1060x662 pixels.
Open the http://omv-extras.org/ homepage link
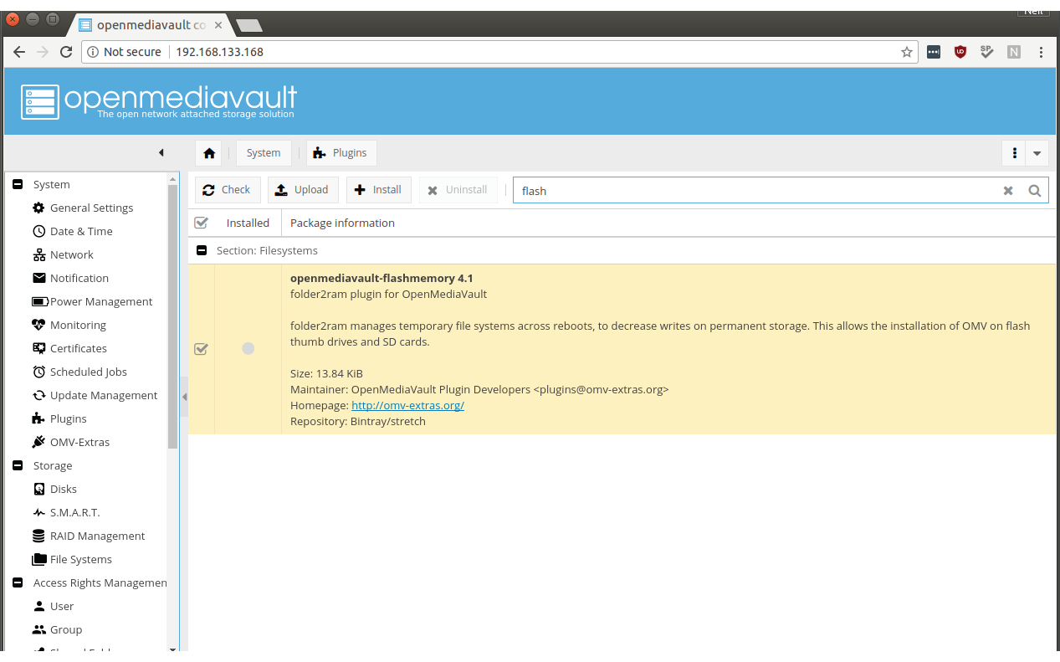pyautogui.click(x=407, y=405)
